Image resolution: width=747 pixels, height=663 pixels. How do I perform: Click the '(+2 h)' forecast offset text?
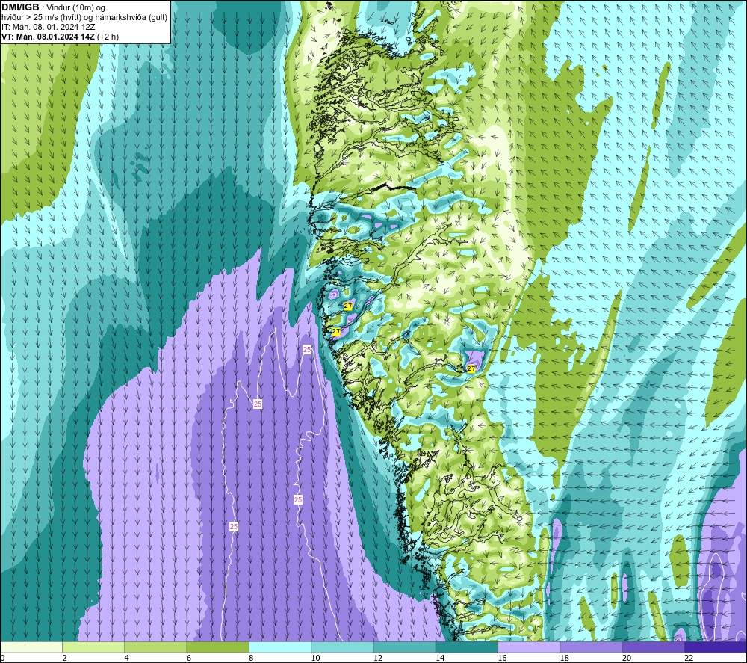108,37
